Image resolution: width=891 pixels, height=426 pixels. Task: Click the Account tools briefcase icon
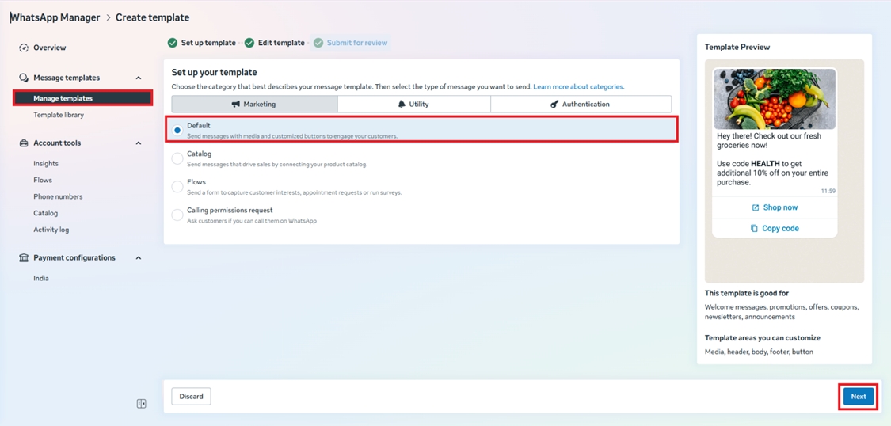pyautogui.click(x=24, y=143)
